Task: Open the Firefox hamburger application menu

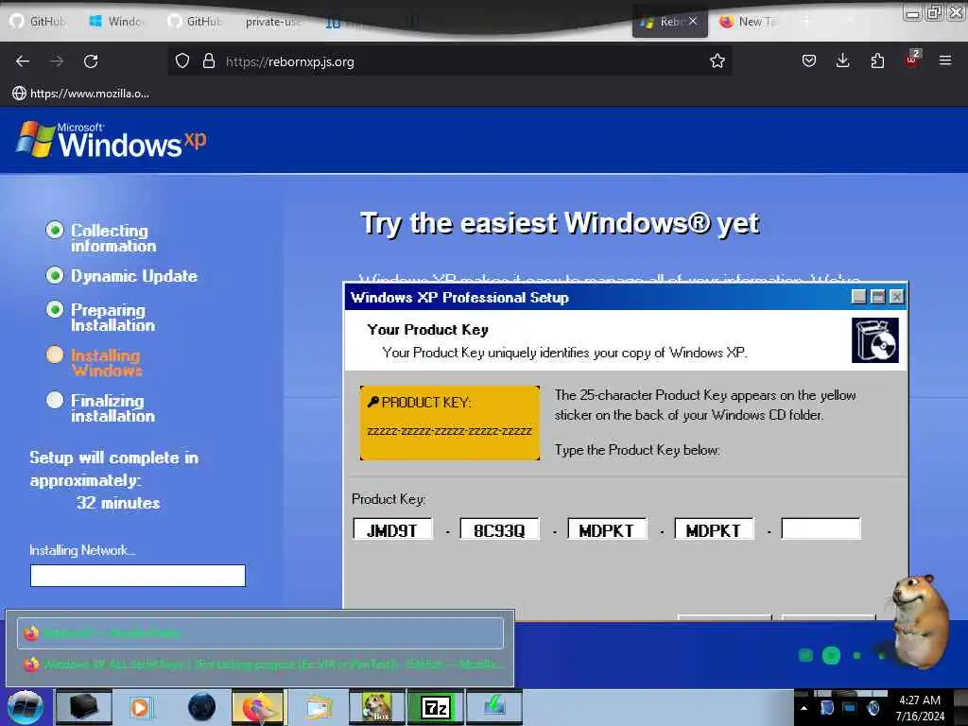Action: pos(945,60)
